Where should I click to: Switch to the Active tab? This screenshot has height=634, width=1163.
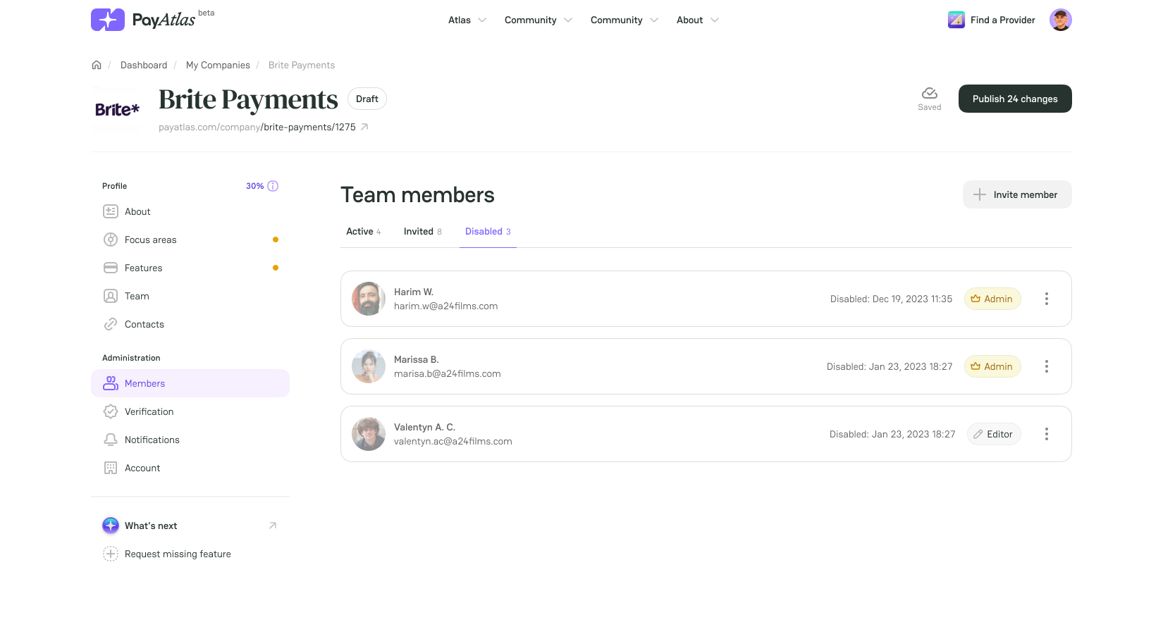[364, 231]
